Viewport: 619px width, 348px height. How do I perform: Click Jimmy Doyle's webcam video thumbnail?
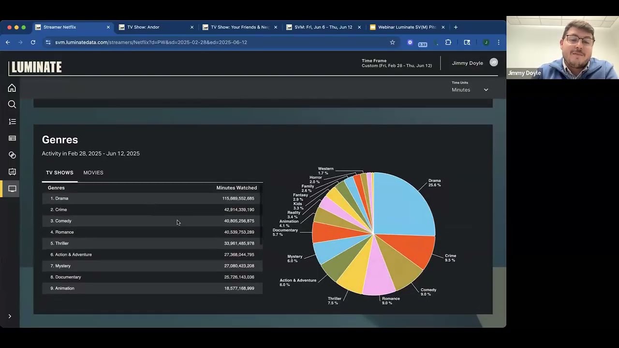(x=562, y=47)
